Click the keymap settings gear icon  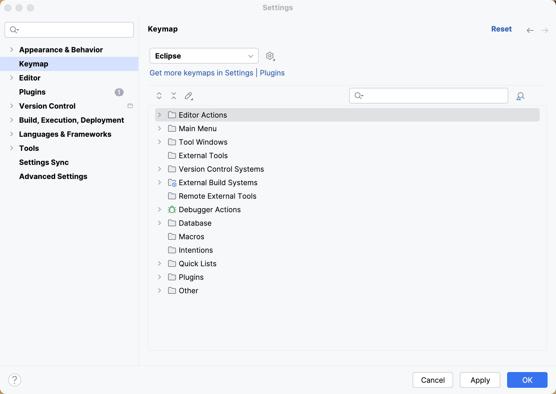click(x=270, y=56)
